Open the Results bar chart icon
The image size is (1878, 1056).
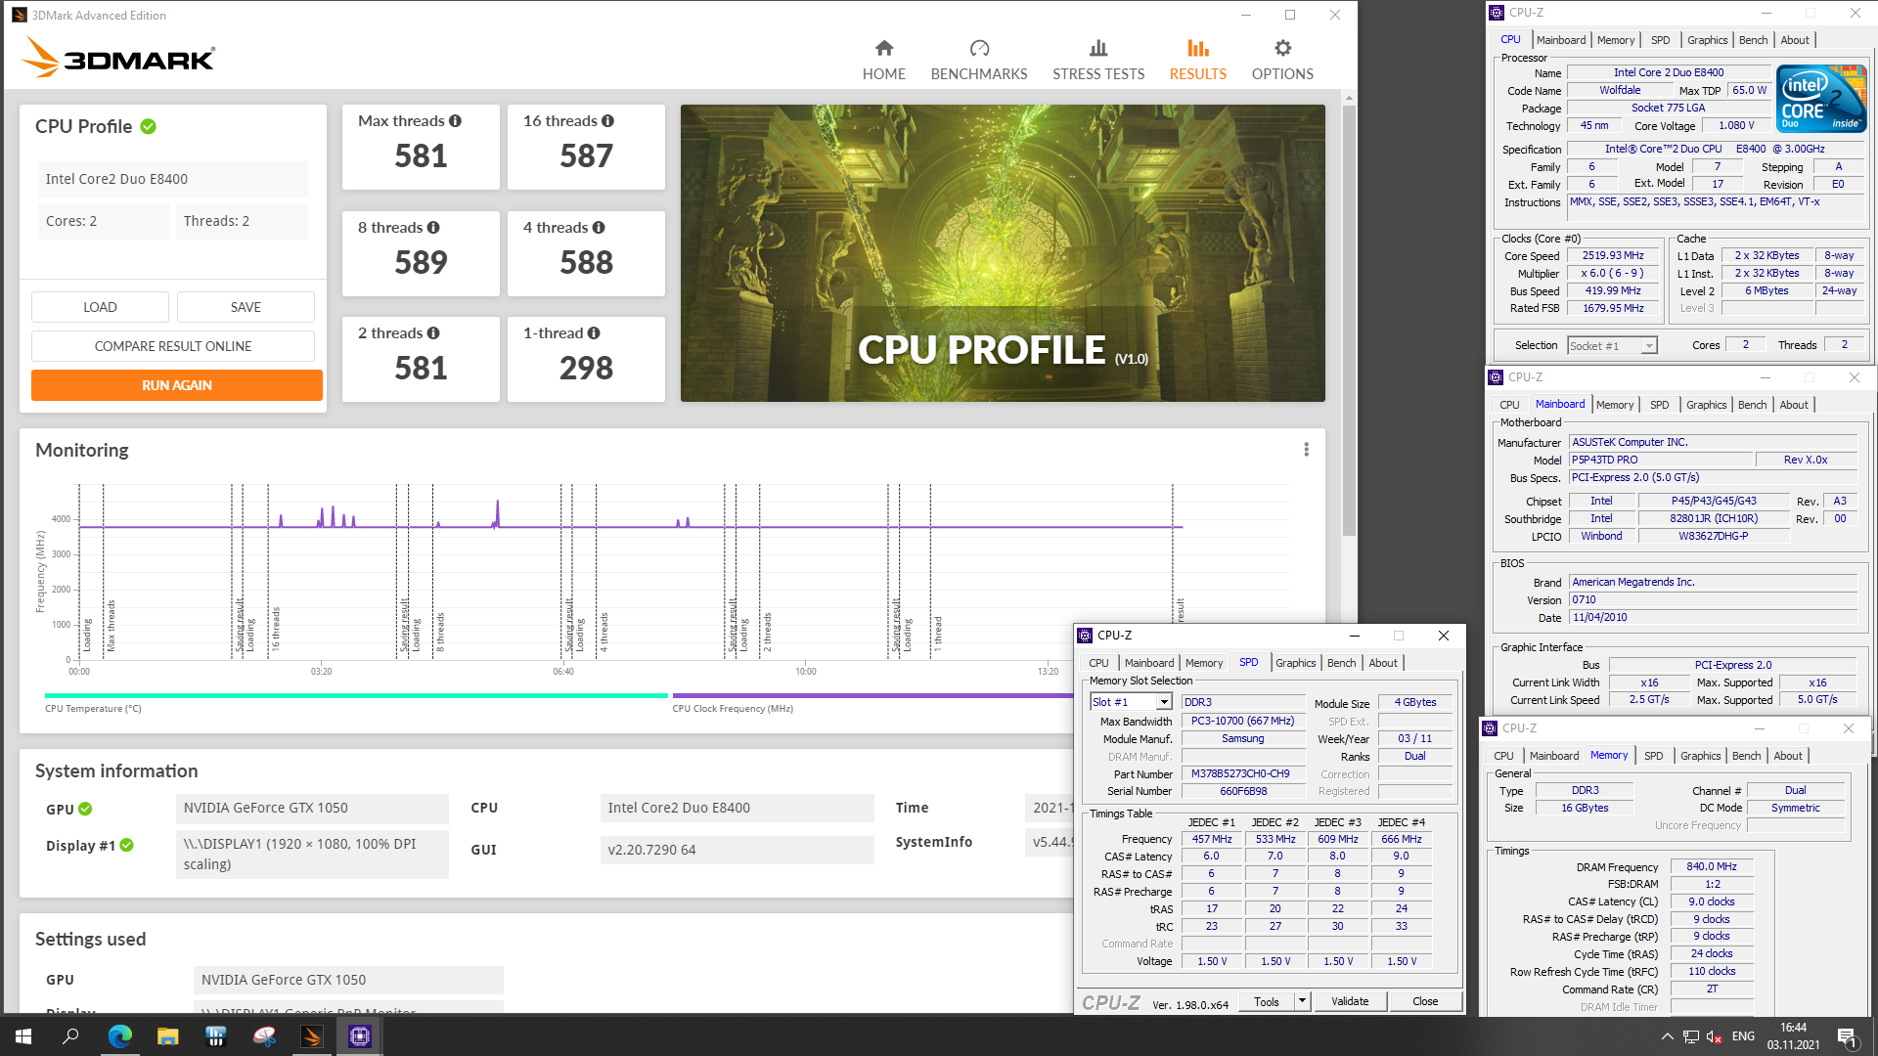click(x=1198, y=48)
